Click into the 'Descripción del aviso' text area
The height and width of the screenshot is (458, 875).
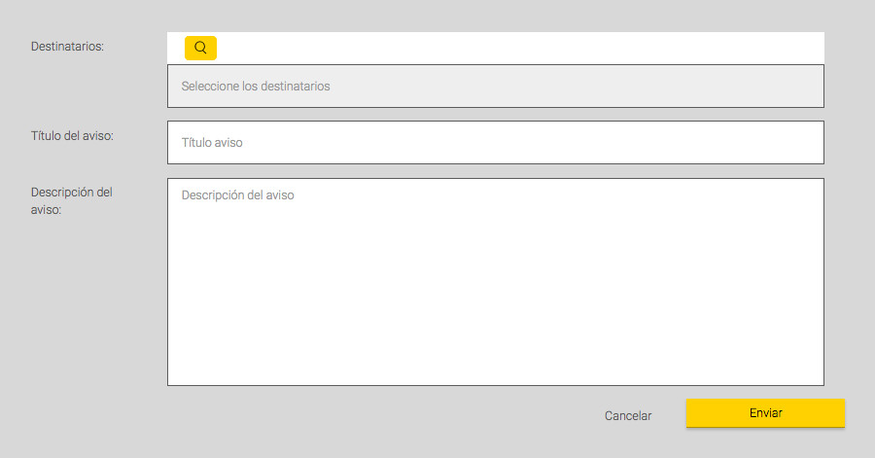point(496,282)
